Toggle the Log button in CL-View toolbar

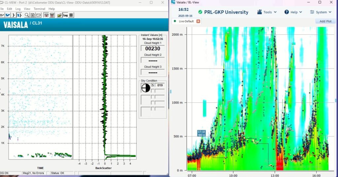tap(65, 15)
